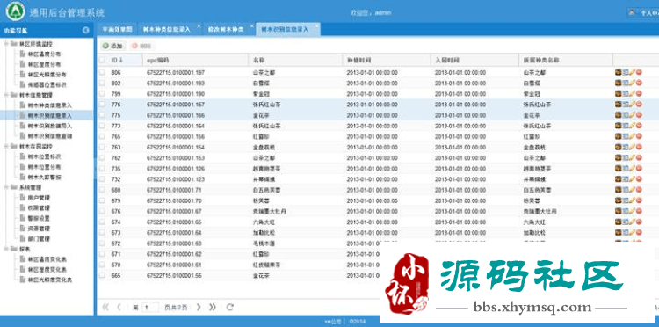659x327 pixels.
Task: Click the epc cell 67522715.0100001.56
Action: tap(174, 275)
